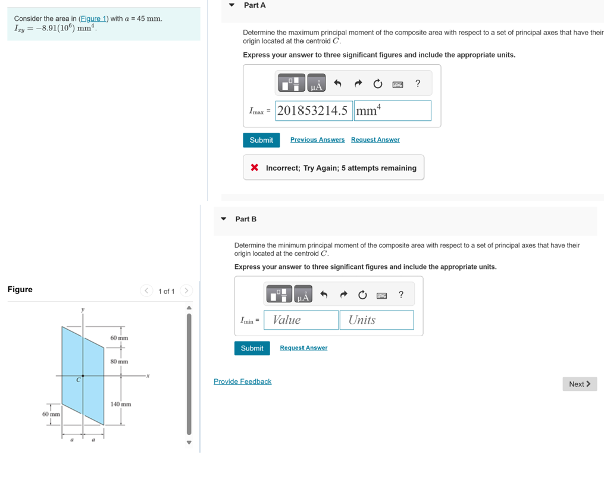Viewport: 604px width, 485px height.
Task: Advance the figure pager arrow
Action: [x=186, y=291]
